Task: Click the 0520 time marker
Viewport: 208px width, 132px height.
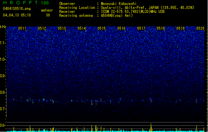Action: pos(200,28)
